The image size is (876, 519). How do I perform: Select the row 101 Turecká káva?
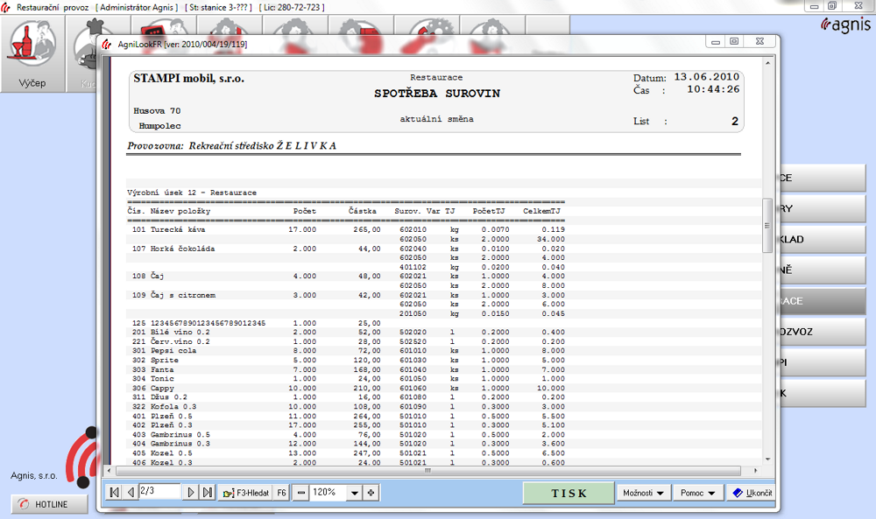[346, 229]
